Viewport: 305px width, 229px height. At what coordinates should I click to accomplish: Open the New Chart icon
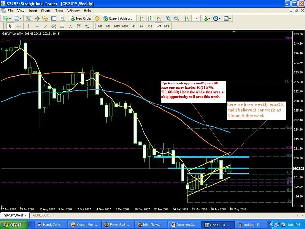[6, 18]
